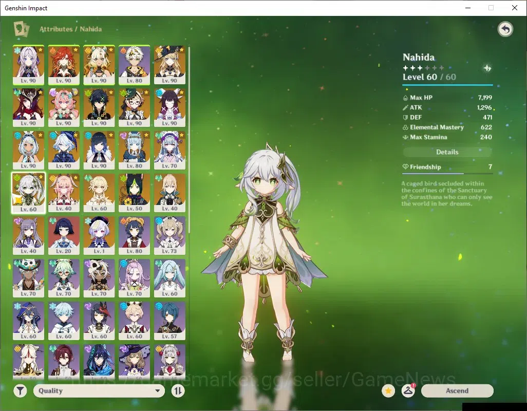This screenshot has height=411, width=527.
Task: Mark Nahida as favorite with star button
Action: pyautogui.click(x=388, y=391)
